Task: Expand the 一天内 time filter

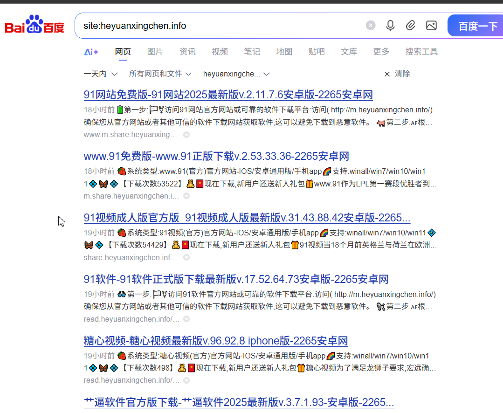Action: pyautogui.click(x=101, y=74)
